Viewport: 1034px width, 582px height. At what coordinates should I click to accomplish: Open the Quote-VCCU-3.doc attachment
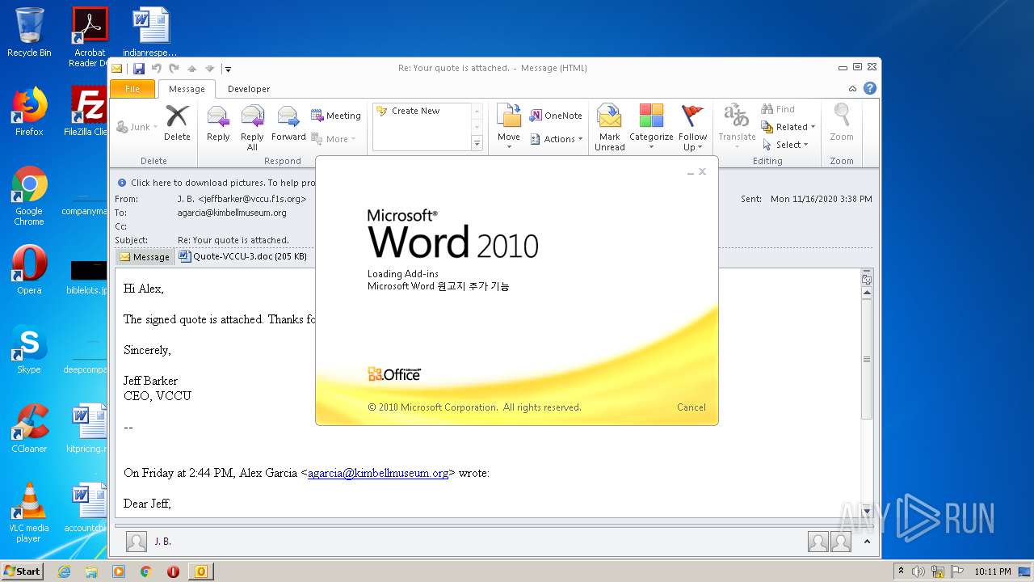click(x=243, y=256)
